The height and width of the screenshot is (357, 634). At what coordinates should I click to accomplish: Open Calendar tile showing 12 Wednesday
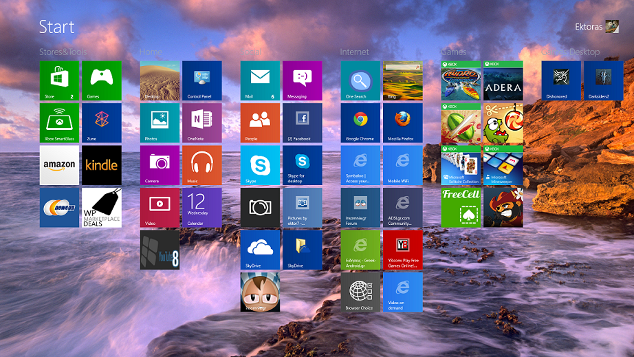(x=201, y=208)
